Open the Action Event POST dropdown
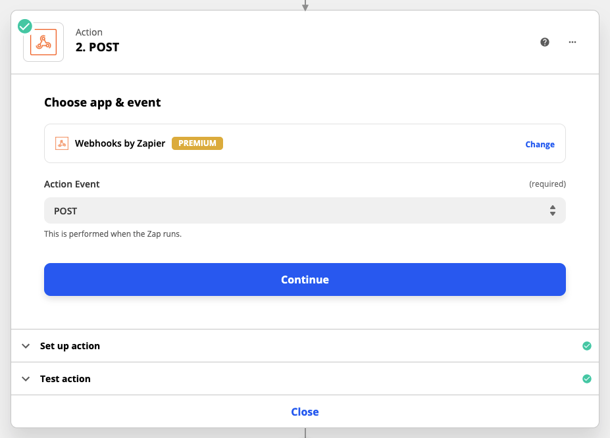610x438 pixels. [305, 210]
